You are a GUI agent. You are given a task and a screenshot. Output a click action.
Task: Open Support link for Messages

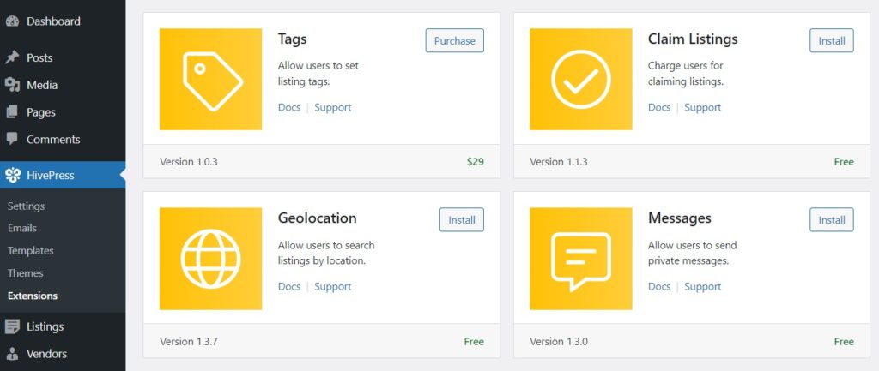pos(702,286)
